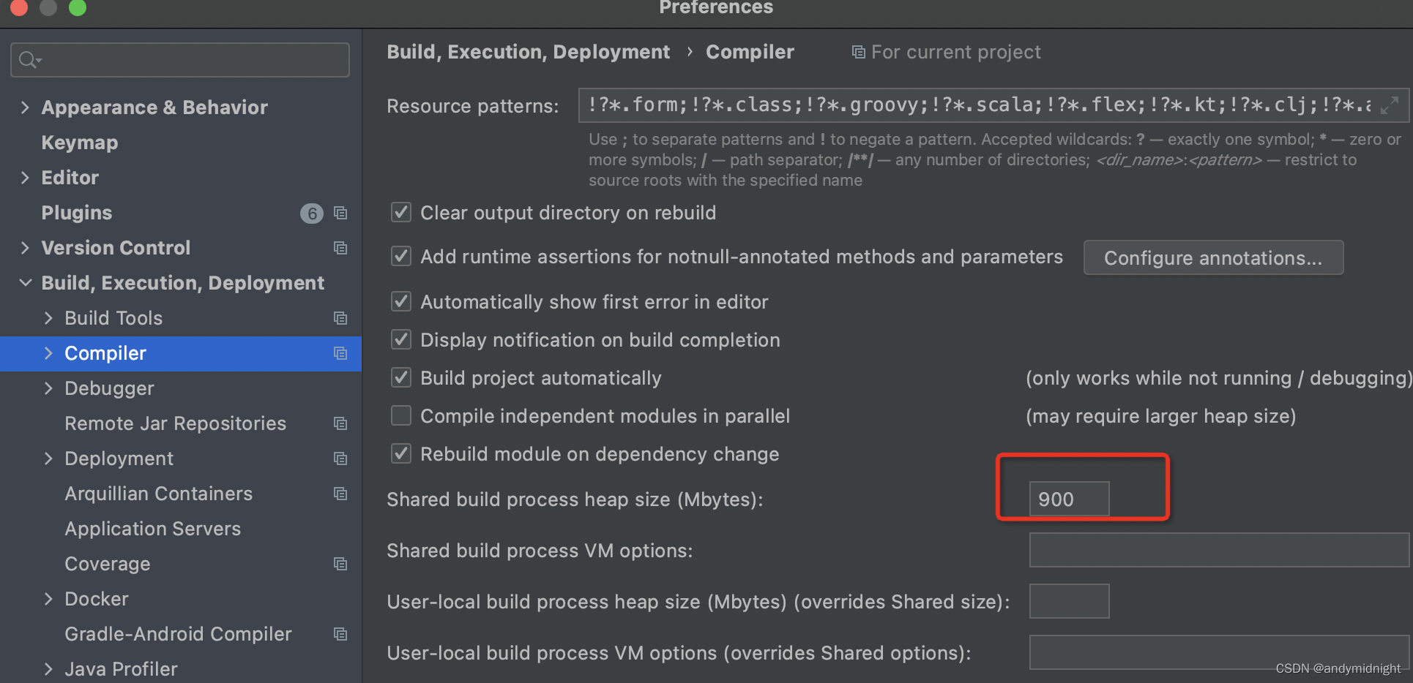Collapse the Build, Execution, Deployment section
This screenshot has width=1413, height=683.
[x=24, y=283]
